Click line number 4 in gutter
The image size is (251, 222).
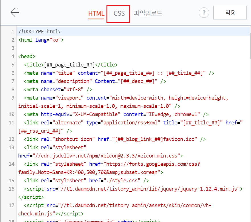click(x=13, y=56)
